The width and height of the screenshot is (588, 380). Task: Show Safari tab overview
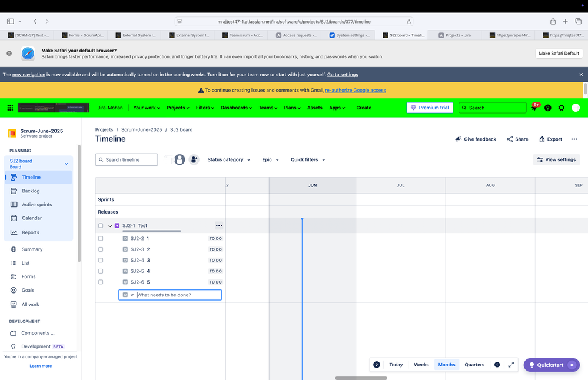click(x=578, y=21)
